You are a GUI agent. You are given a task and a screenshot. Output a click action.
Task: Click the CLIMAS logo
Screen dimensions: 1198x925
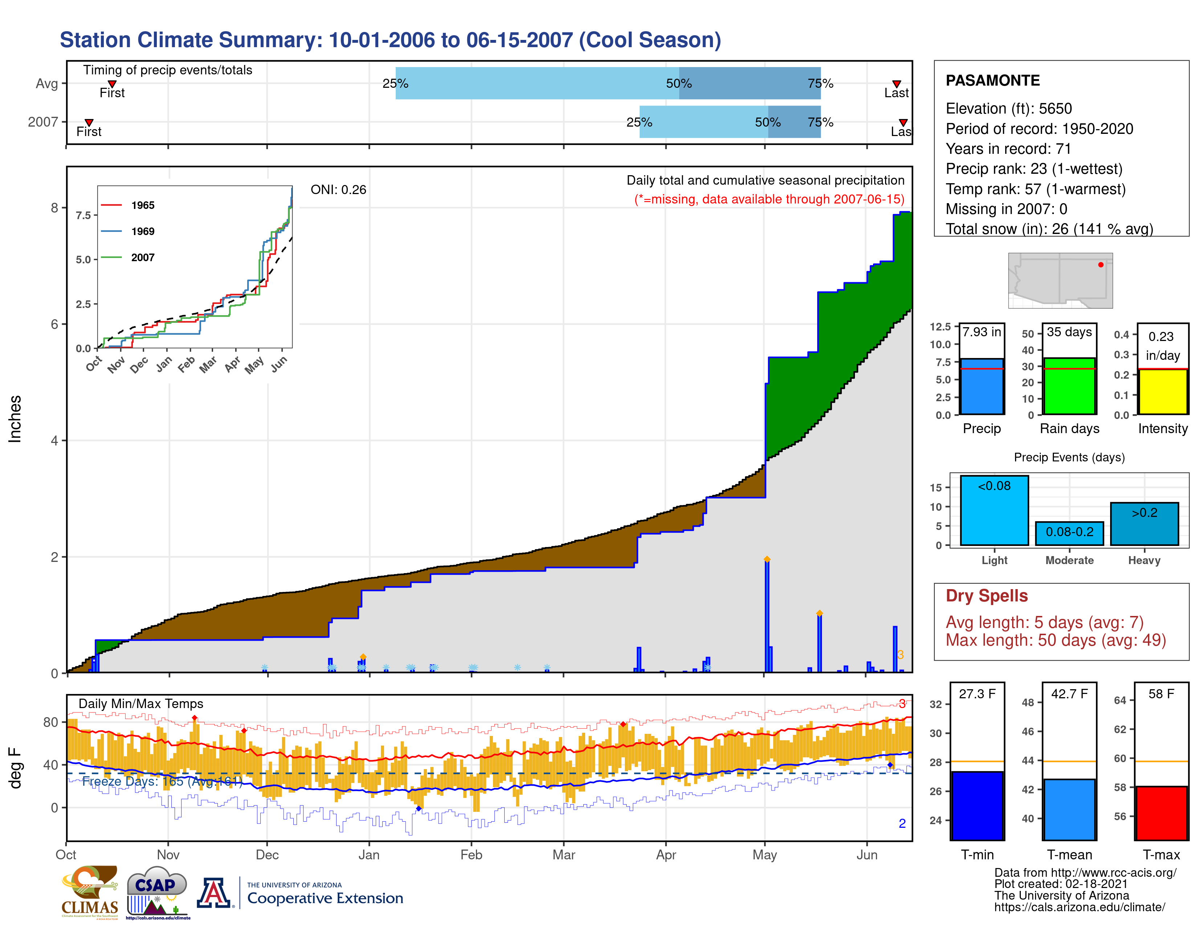click(89, 892)
